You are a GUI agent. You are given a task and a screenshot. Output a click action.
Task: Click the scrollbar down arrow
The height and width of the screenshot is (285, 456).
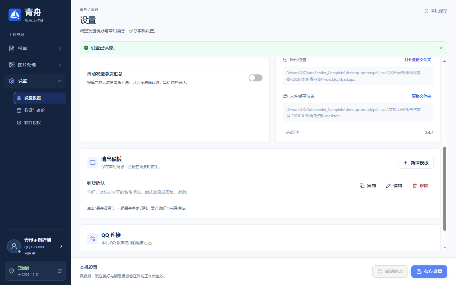(x=445, y=247)
